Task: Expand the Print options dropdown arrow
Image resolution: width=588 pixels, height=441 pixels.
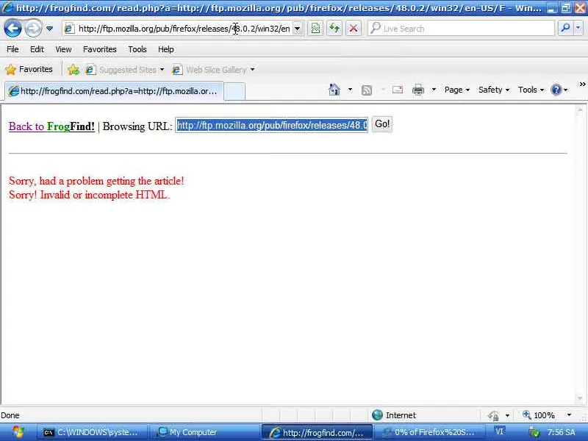Action: (434, 90)
